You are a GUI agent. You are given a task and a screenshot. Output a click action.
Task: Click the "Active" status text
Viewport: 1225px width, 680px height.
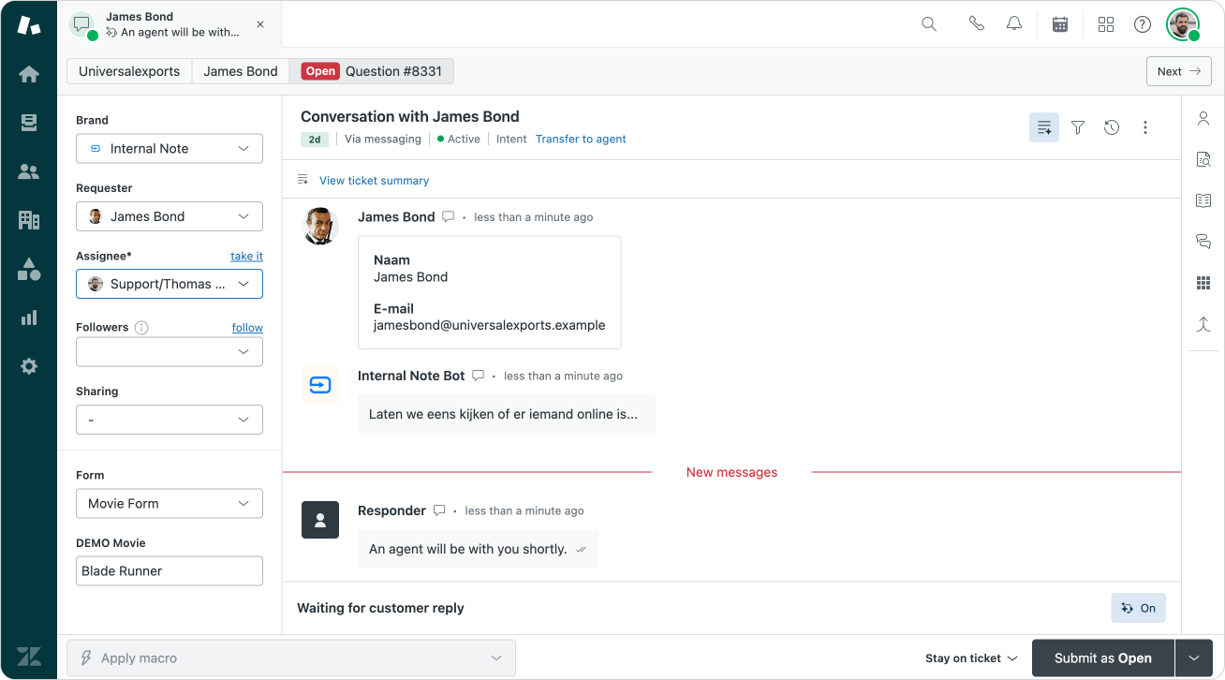pyautogui.click(x=464, y=139)
